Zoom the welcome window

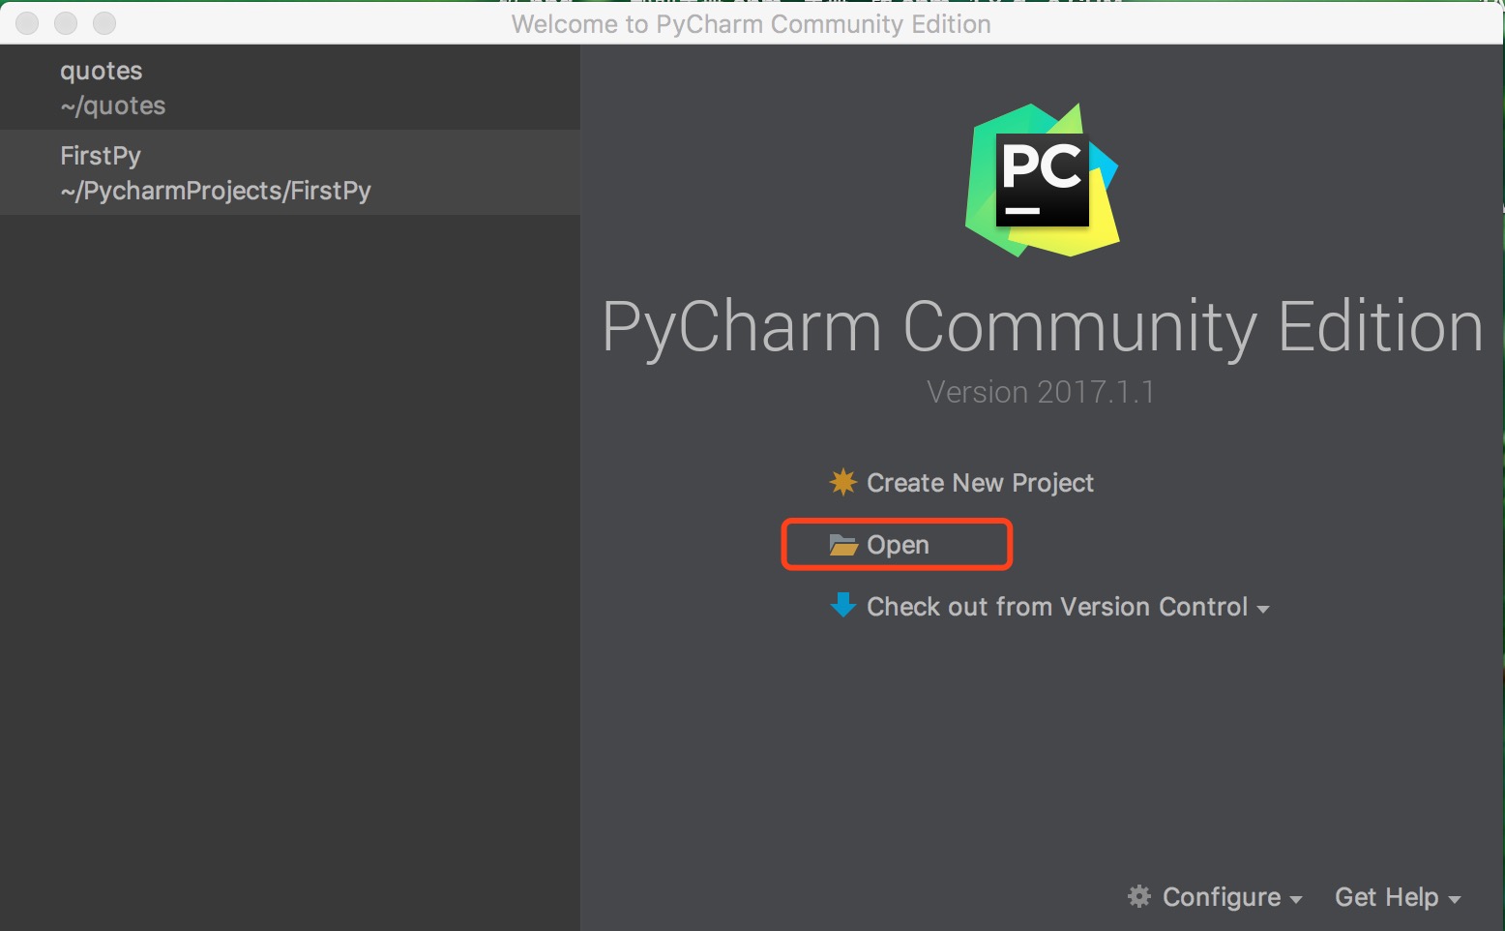[104, 23]
